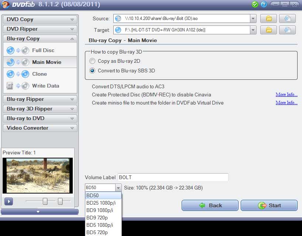The height and width of the screenshot is (236, 302).
Task: Expand the Blu-ray to DVD section
Action: click(x=40, y=118)
